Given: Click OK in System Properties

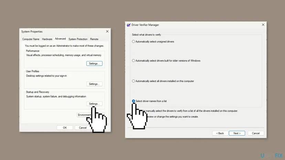Looking at the screenshot, I should pos(65,128).
